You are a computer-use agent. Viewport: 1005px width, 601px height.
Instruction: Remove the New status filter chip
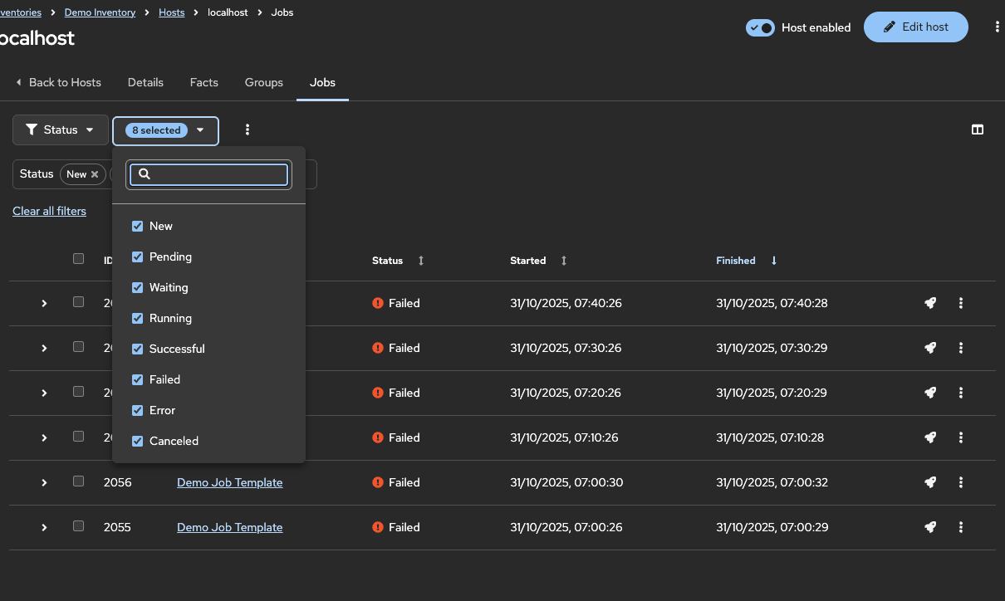(x=95, y=174)
